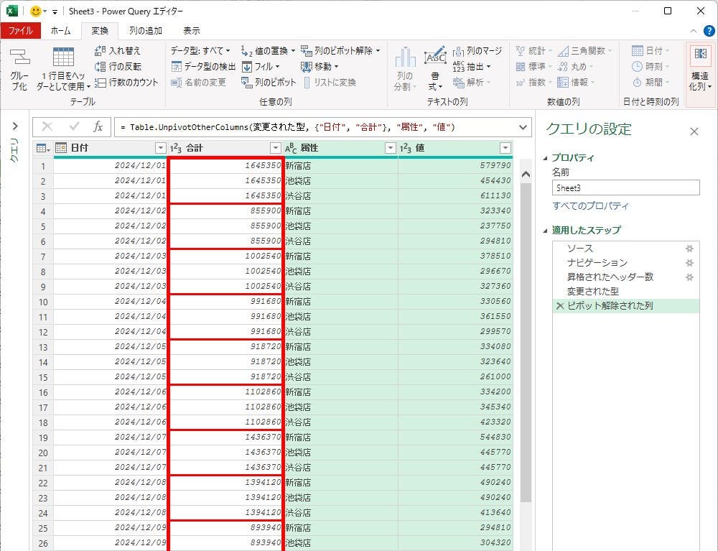This screenshot has width=718, height=551.
Task: Delete the ピボット解除された列 step with X
Action: (560, 306)
